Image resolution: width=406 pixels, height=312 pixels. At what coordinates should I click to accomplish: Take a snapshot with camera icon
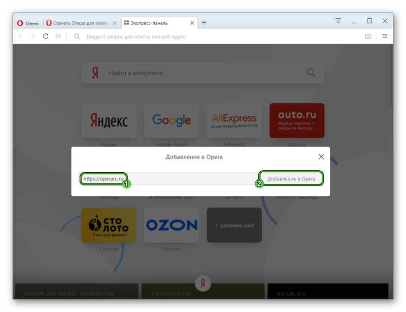point(368,36)
